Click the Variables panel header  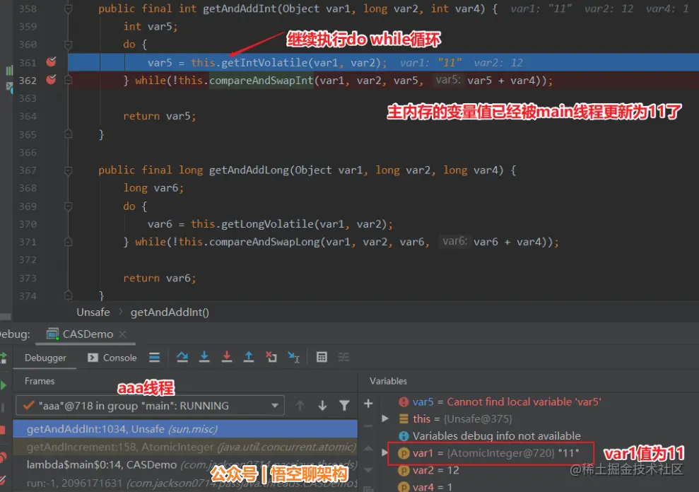point(388,381)
